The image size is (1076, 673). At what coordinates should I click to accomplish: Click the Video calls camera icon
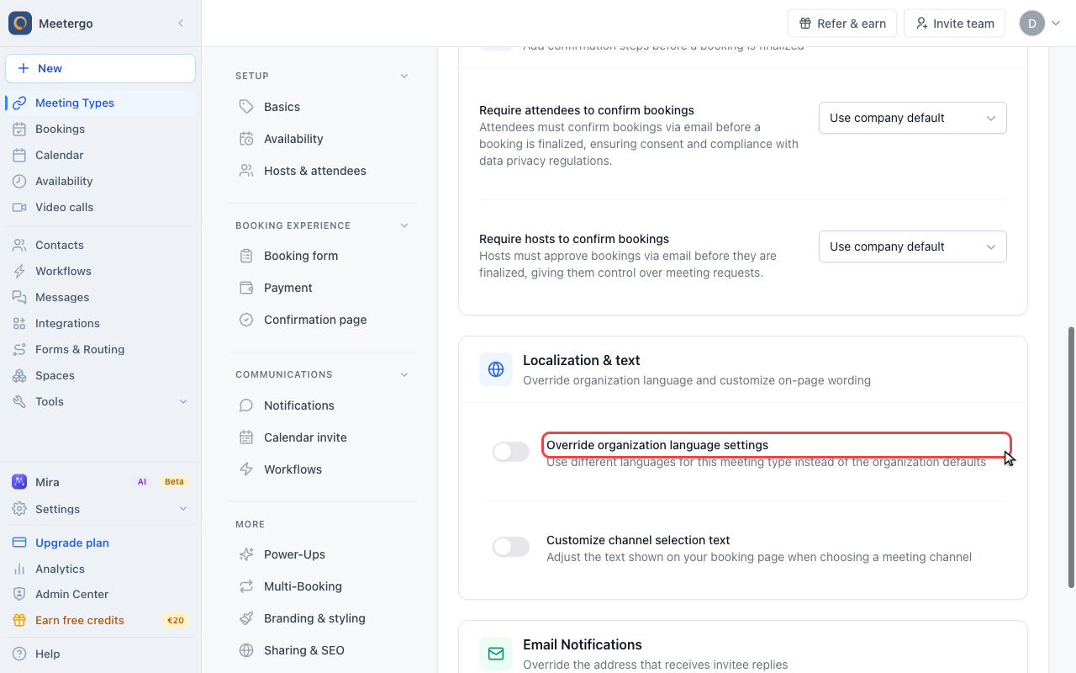tap(19, 207)
